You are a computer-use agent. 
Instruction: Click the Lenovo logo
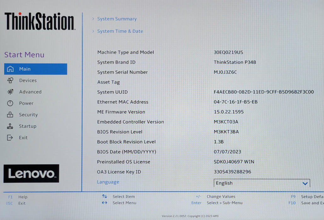tap(32, 173)
